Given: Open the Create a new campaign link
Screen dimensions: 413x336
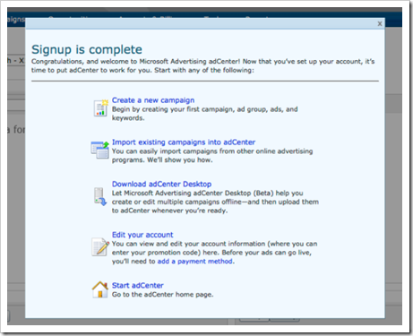Looking at the screenshot, I should (153, 100).
